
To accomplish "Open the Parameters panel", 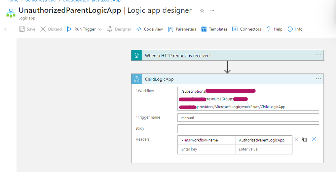I will point(186,29).
